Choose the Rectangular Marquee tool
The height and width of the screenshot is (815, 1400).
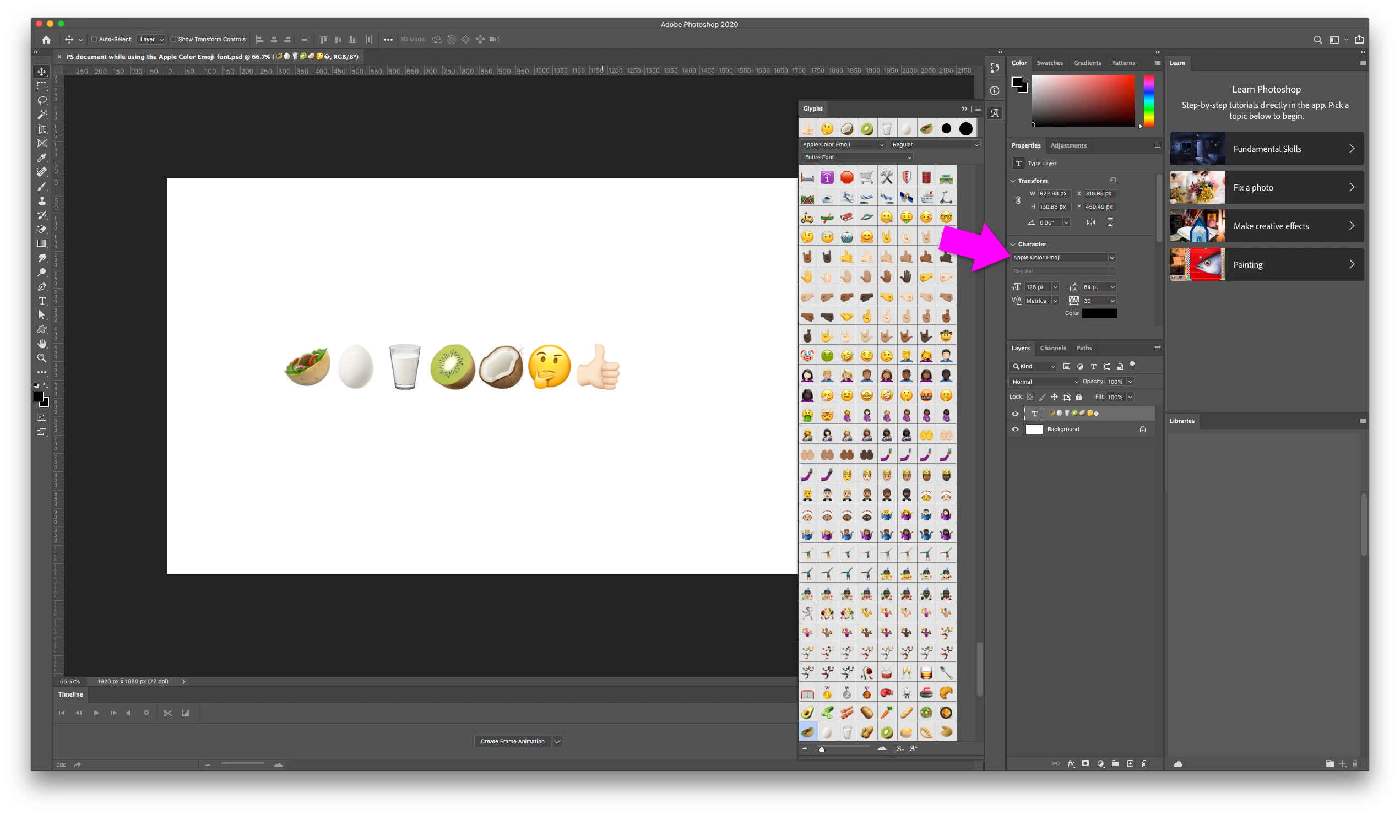click(x=42, y=86)
